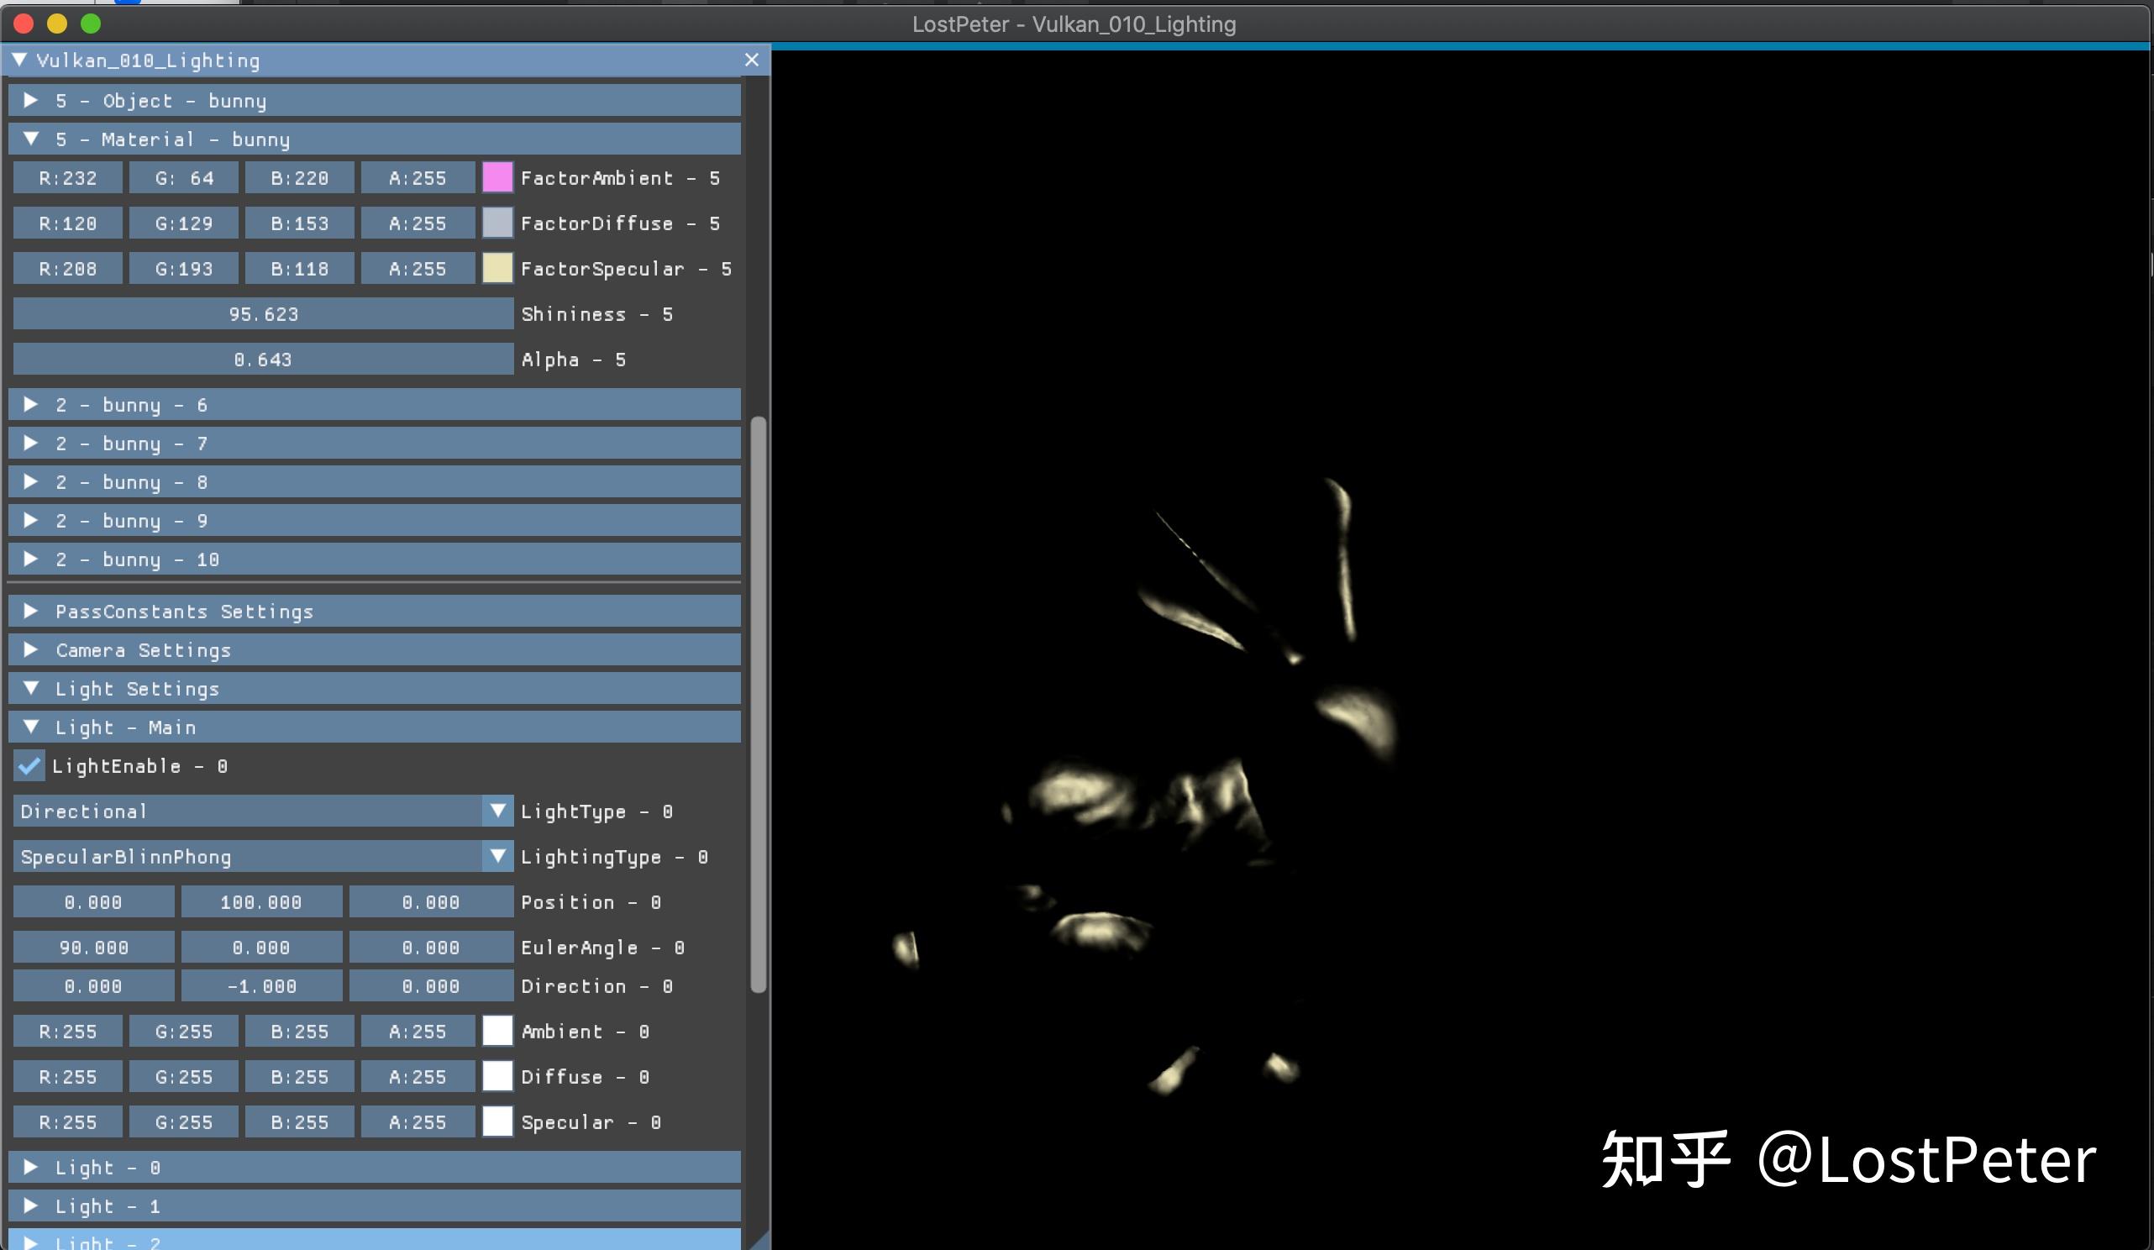Expand the "5 - Object - bunny" section
The image size is (2154, 1250).
[31, 100]
